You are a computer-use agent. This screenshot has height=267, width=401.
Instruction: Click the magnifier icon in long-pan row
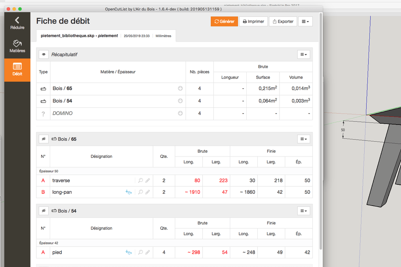(x=141, y=192)
